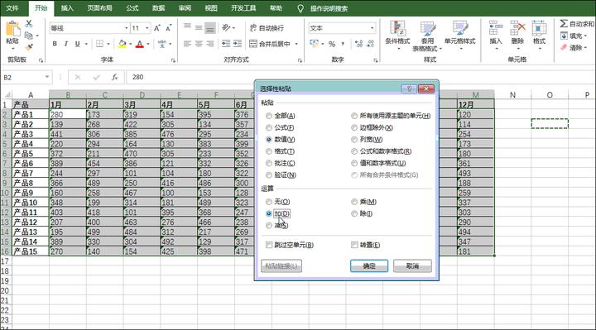Expand the Name Box dropdown arrow

46,77
